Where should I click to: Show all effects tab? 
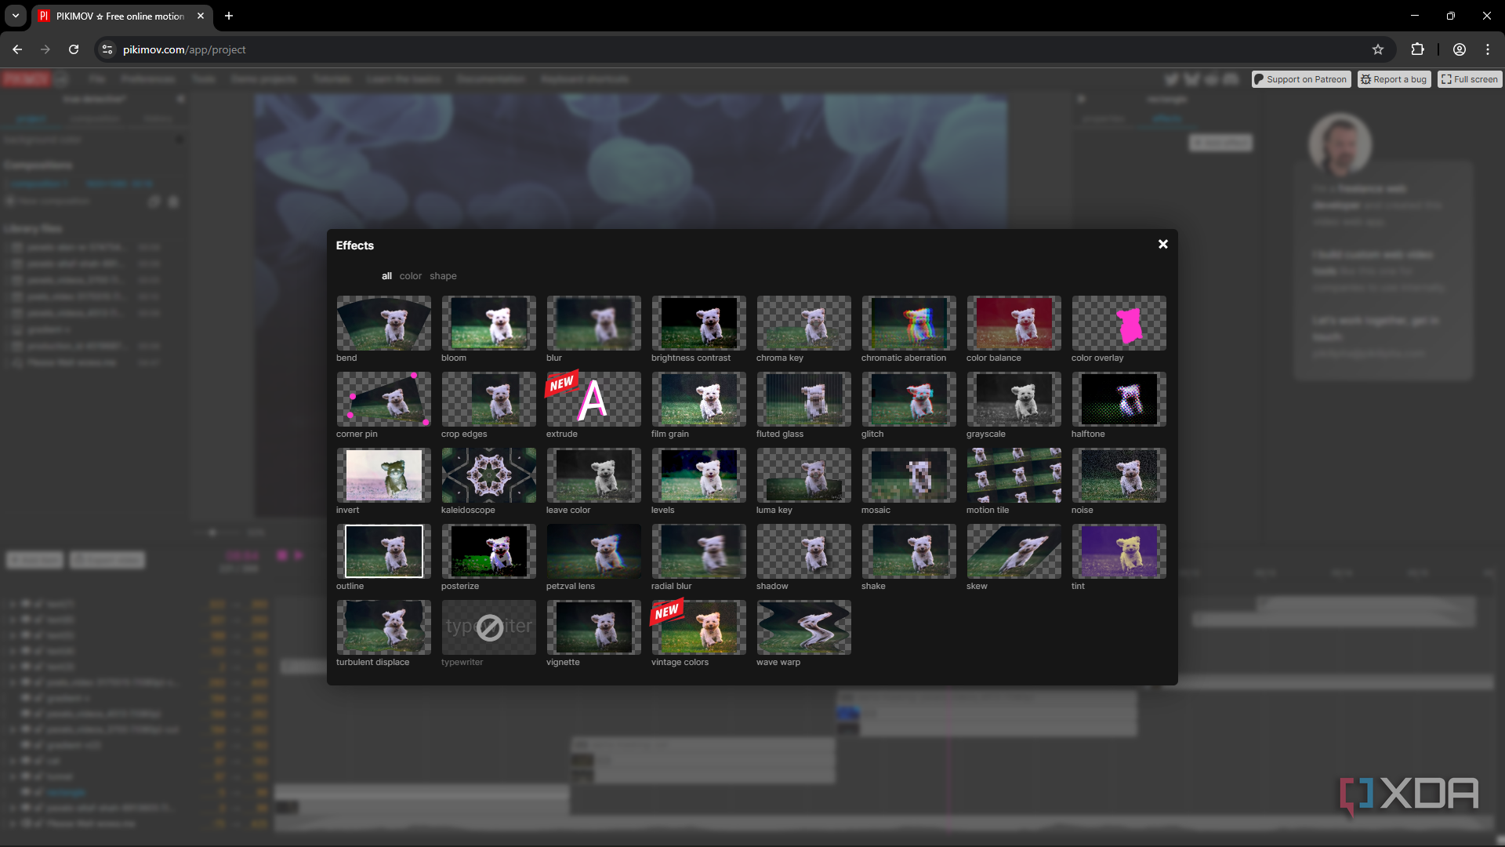click(x=386, y=276)
